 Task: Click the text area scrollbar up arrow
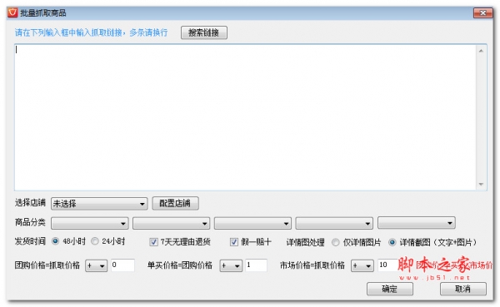(481, 51)
